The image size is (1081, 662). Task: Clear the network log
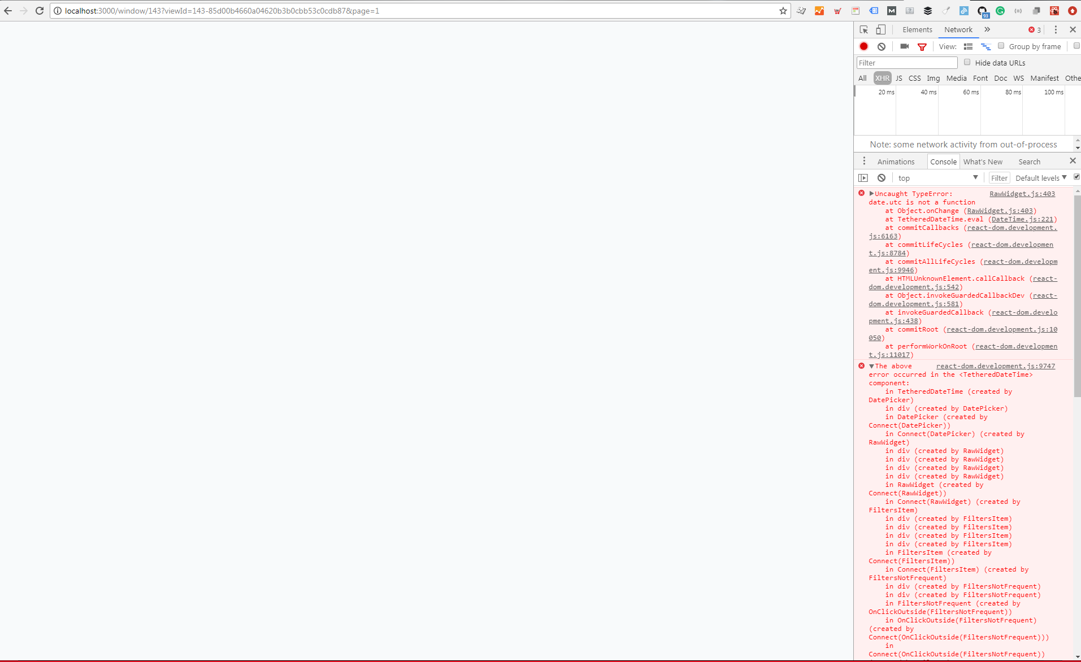pyautogui.click(x=882, y=46)
